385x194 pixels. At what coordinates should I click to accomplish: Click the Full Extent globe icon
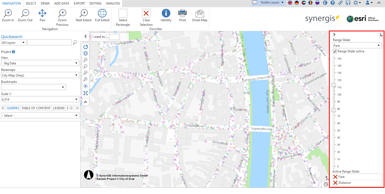(102, 13)
